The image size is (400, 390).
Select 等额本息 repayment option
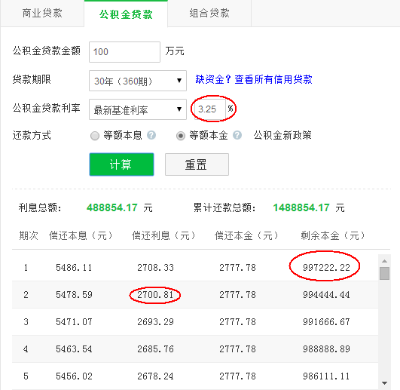[x=95, y=136]
